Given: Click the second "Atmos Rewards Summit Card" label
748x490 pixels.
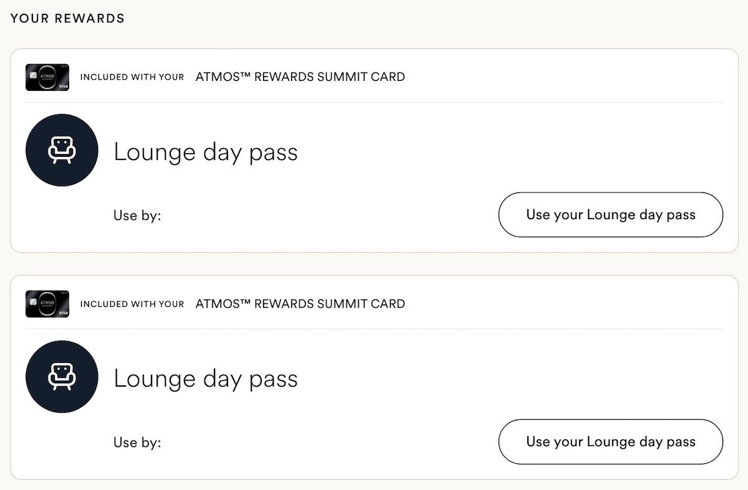Looking at the screenshot, I should click(300, 304).
